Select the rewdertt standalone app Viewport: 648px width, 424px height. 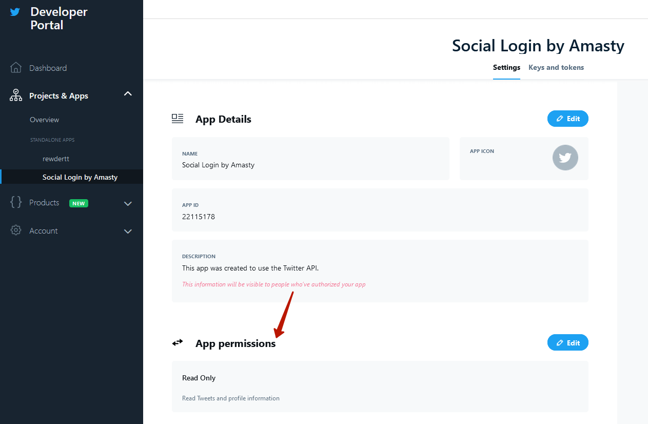(56, 159)
